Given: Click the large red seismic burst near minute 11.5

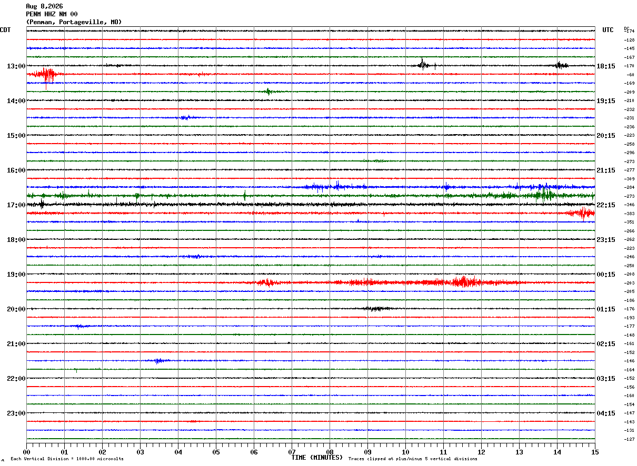Looking at the screenshot, I should point(464,282).
